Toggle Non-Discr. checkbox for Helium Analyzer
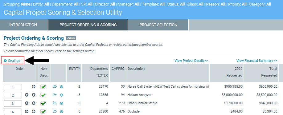Image resolution: width=283 pixels, height=115 pixels. pyautogui.click(x=43, y=95)
